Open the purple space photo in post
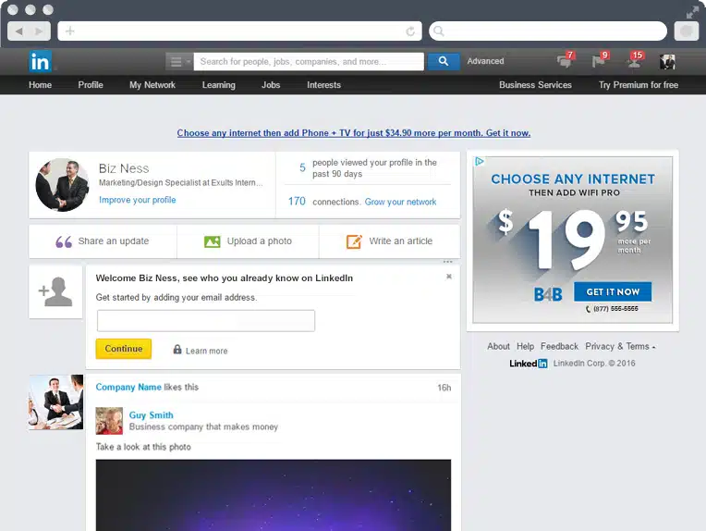Image resolution: width=706 pixels, height=531 pixels. point(274,495)
